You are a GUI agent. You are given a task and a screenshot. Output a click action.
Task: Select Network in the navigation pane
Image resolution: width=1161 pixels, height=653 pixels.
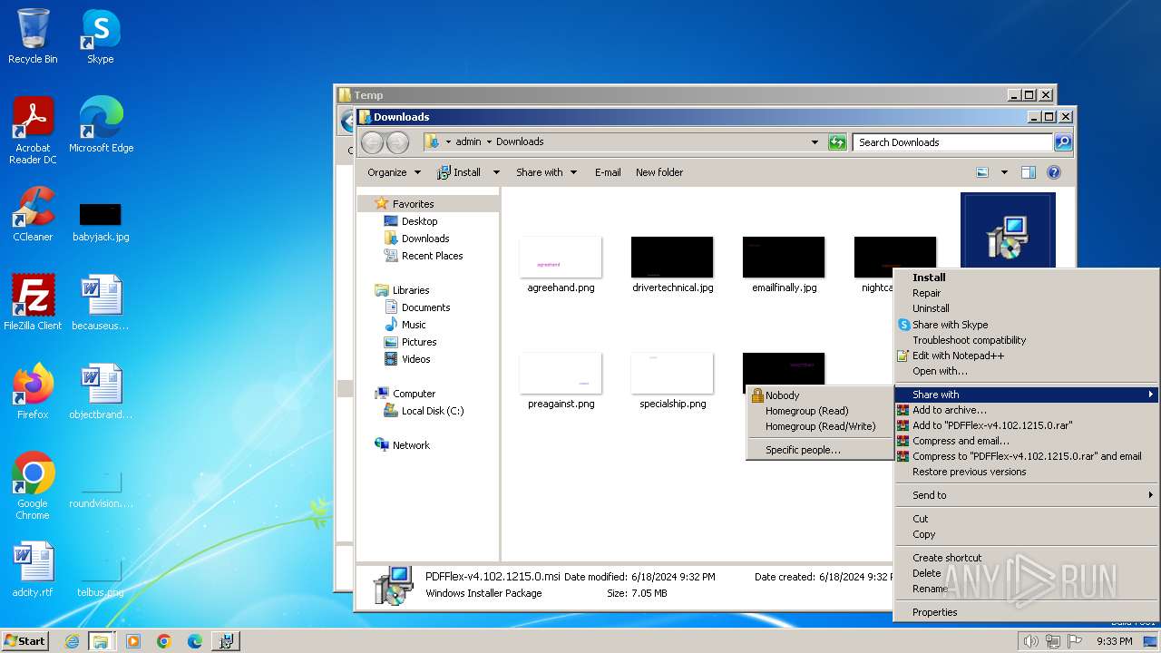[x=411, y=445]
